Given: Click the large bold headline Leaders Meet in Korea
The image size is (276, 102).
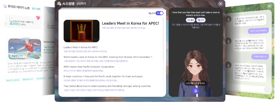Looking at the screenshot, I should pos(130,23).
